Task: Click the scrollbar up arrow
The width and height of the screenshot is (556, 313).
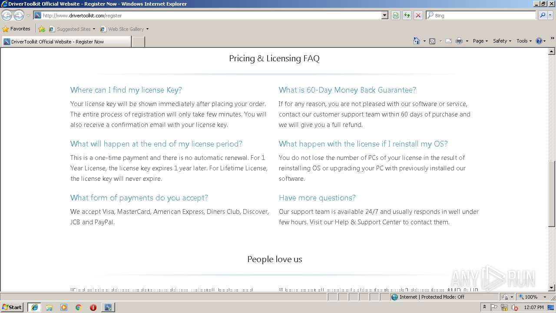Action: [552, 51]
